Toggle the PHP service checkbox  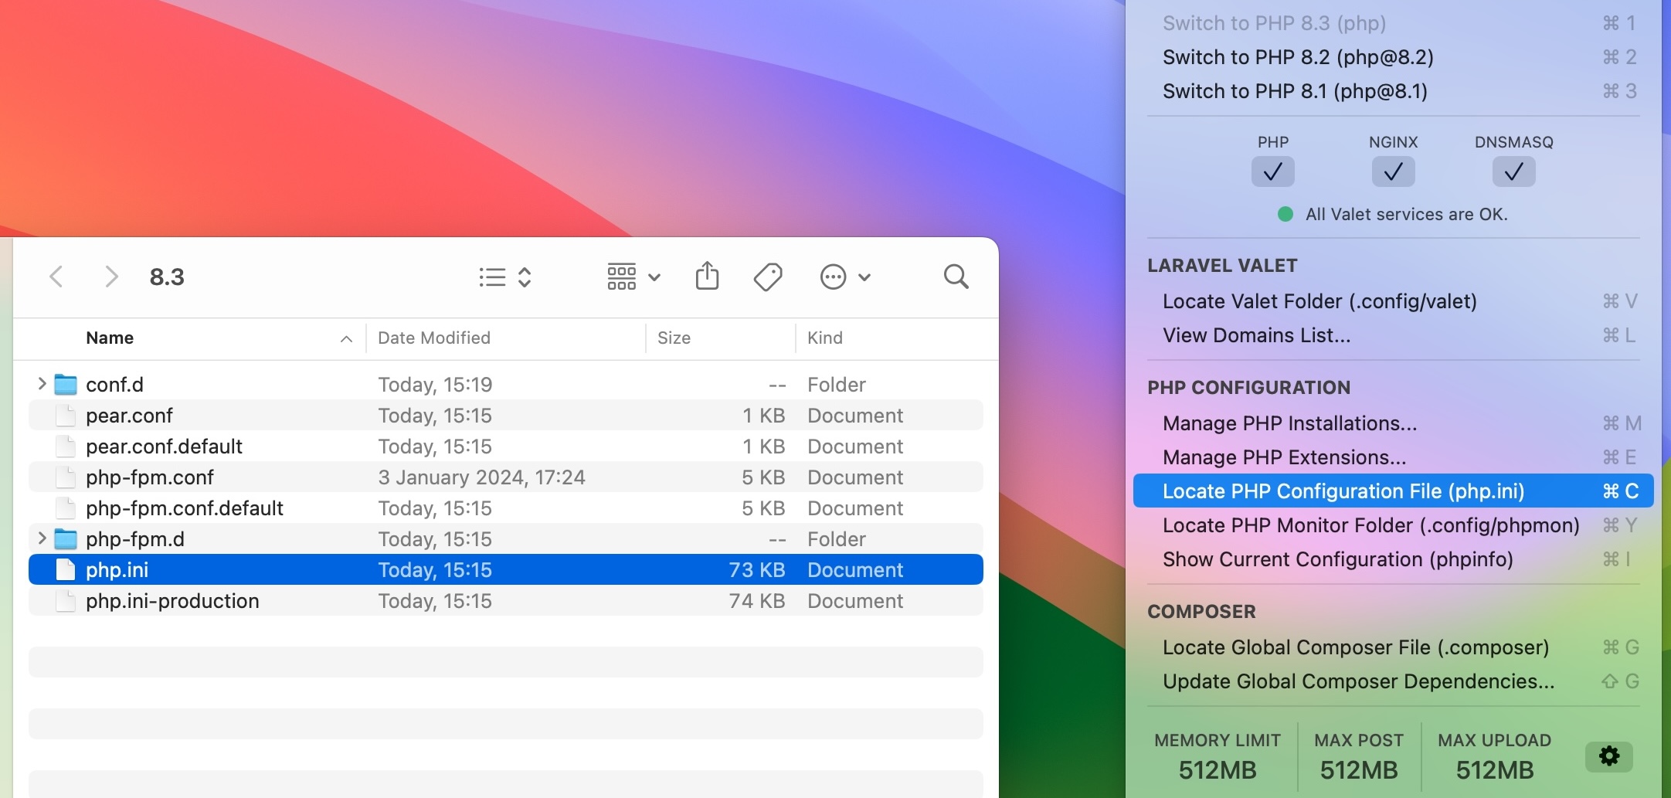(x=1272, y=171)
